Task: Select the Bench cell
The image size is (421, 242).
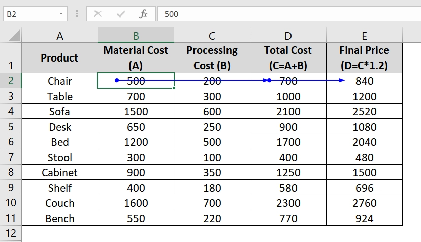Action: [59, 218]
